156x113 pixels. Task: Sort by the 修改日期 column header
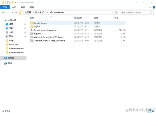click(x=78, y=18)
